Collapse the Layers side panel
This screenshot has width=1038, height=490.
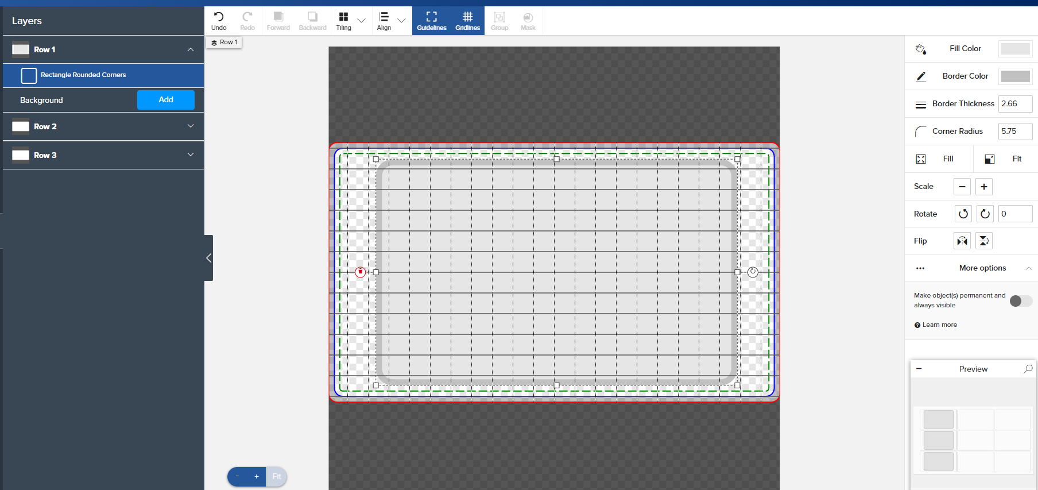209,258
